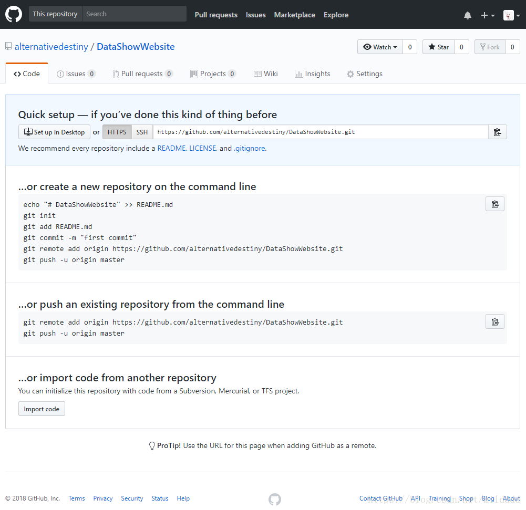Viewport: 526px width, 510px height.
Task: Open footer Status link
Action: point(160,498)
